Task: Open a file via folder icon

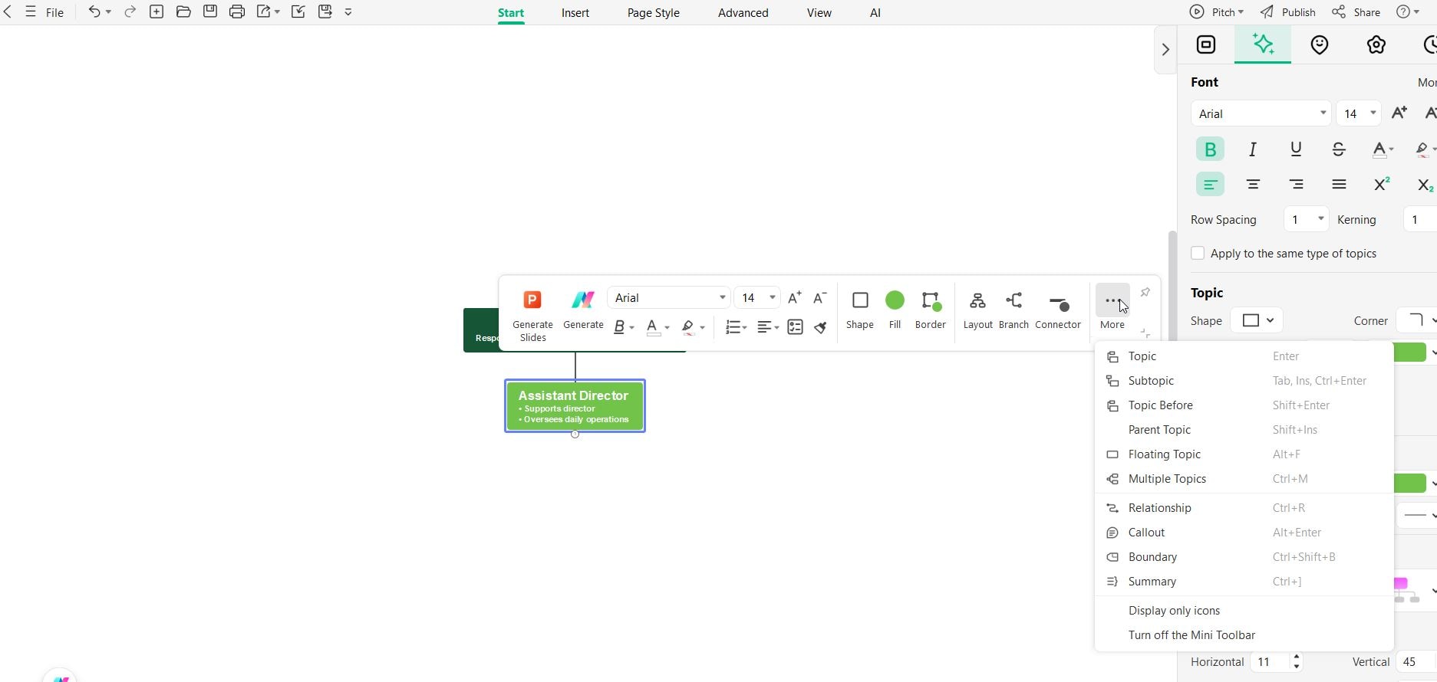Action: tap(183, 12)
